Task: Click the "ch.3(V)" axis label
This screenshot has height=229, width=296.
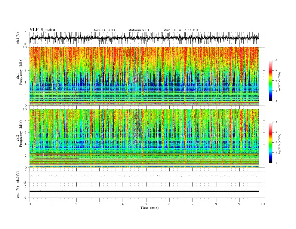Action: click(18, 177)
